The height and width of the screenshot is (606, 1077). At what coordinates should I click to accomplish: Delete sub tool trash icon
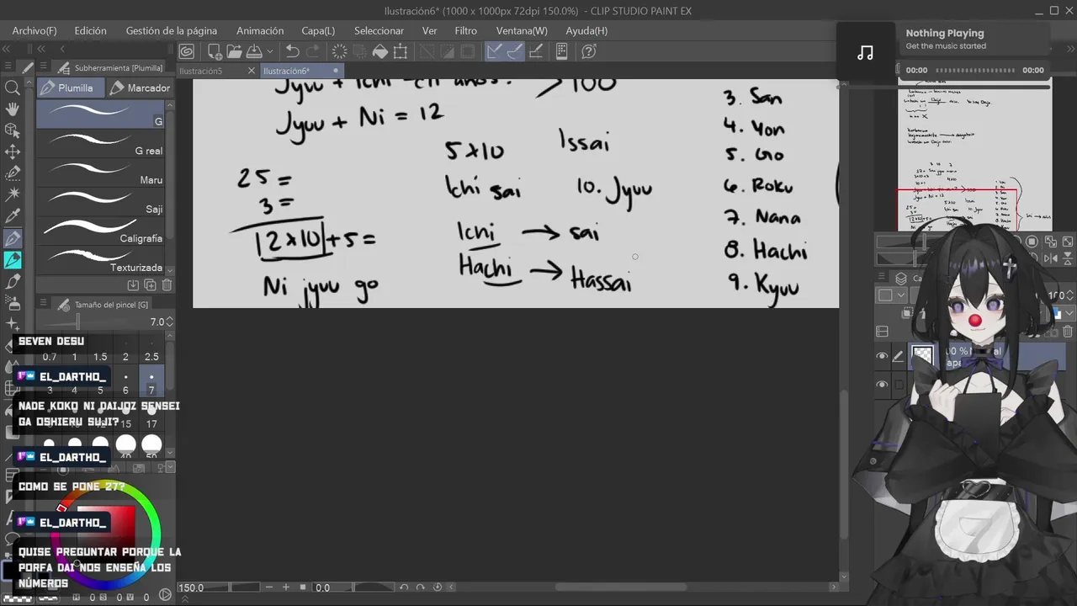pos(167,285)
